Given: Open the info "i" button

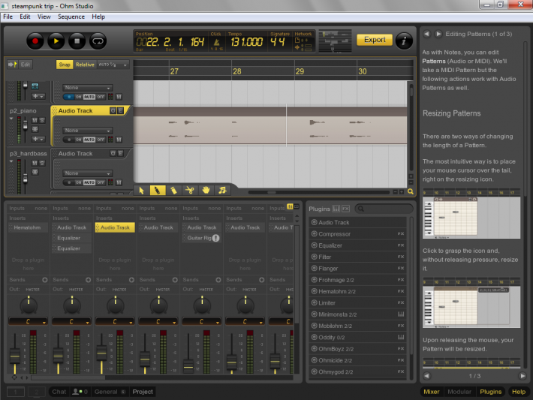Looking at the screenshot, I should tap(404, 41).
